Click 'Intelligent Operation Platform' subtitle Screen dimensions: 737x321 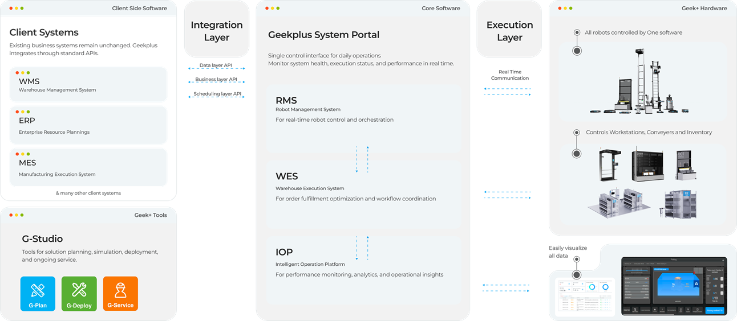pyautogui.click(x=310, y=264)
